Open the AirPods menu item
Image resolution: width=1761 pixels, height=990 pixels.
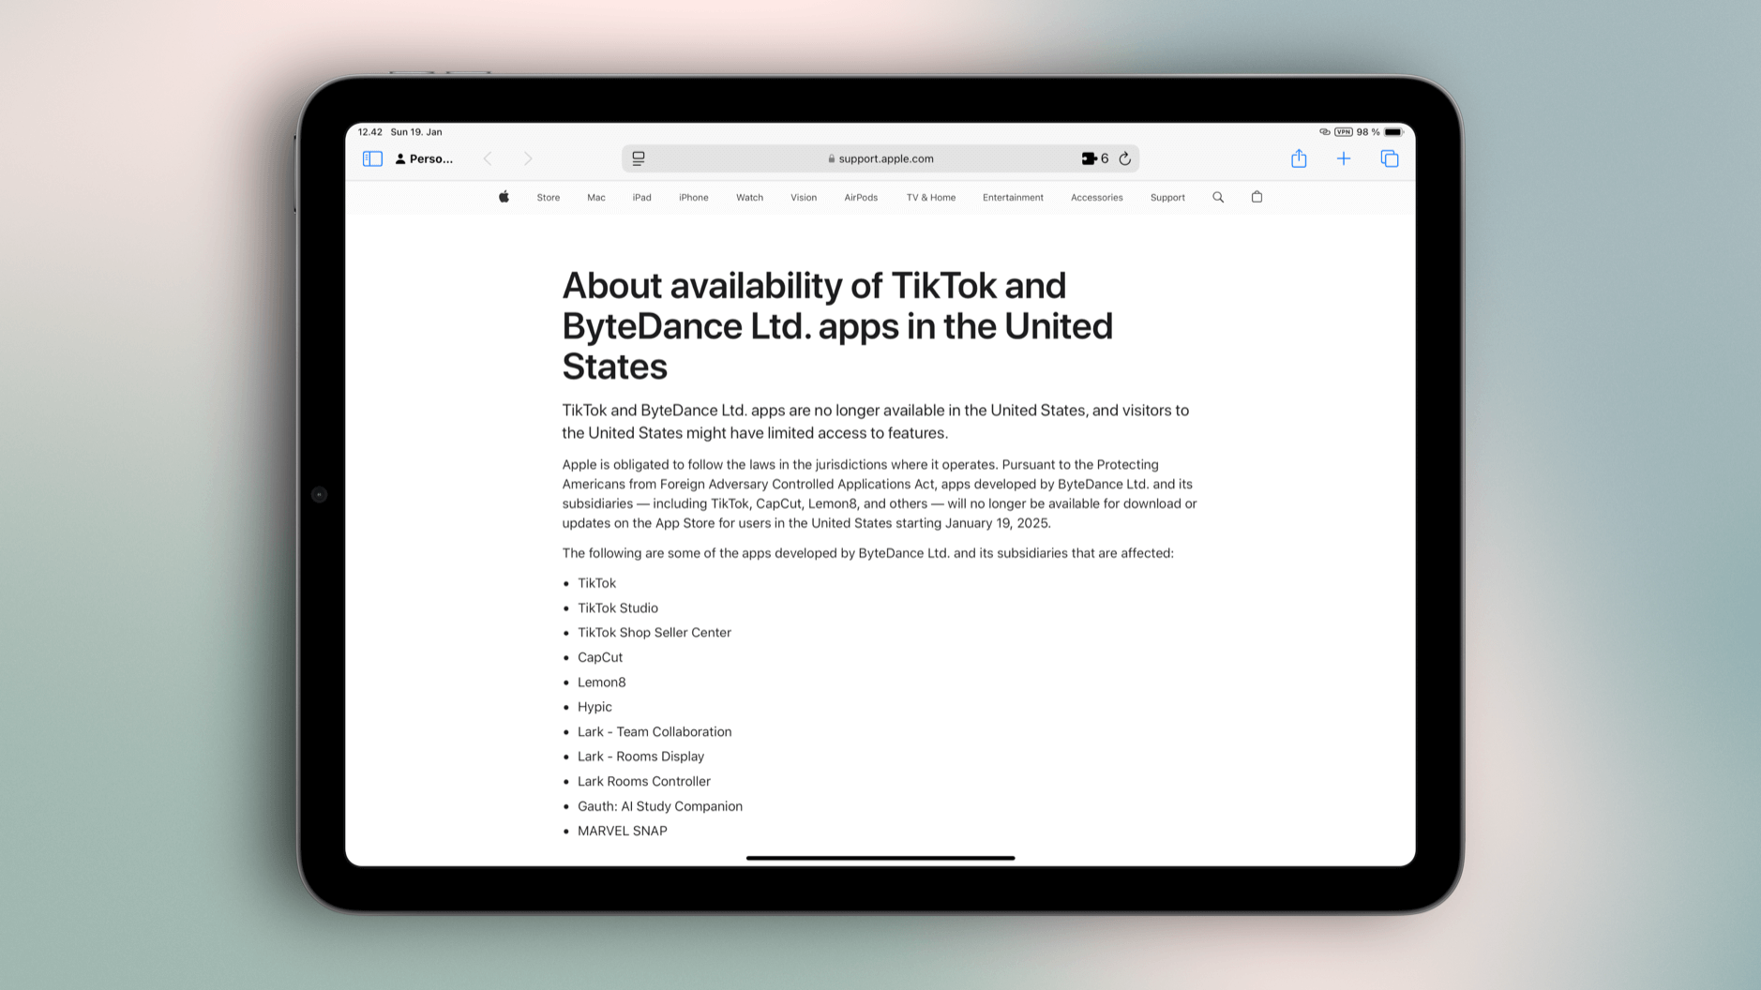861,198
